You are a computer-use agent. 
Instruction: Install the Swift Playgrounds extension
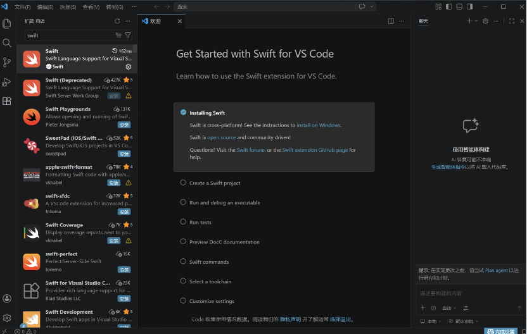124,125
